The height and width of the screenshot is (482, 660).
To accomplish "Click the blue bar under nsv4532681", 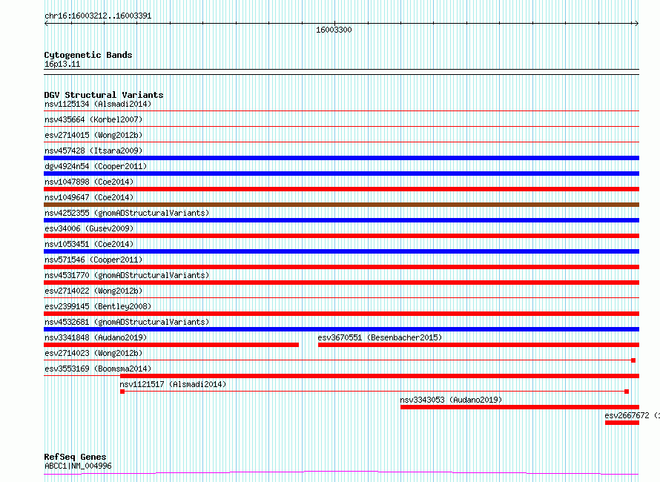I will [x=341, y=329].
